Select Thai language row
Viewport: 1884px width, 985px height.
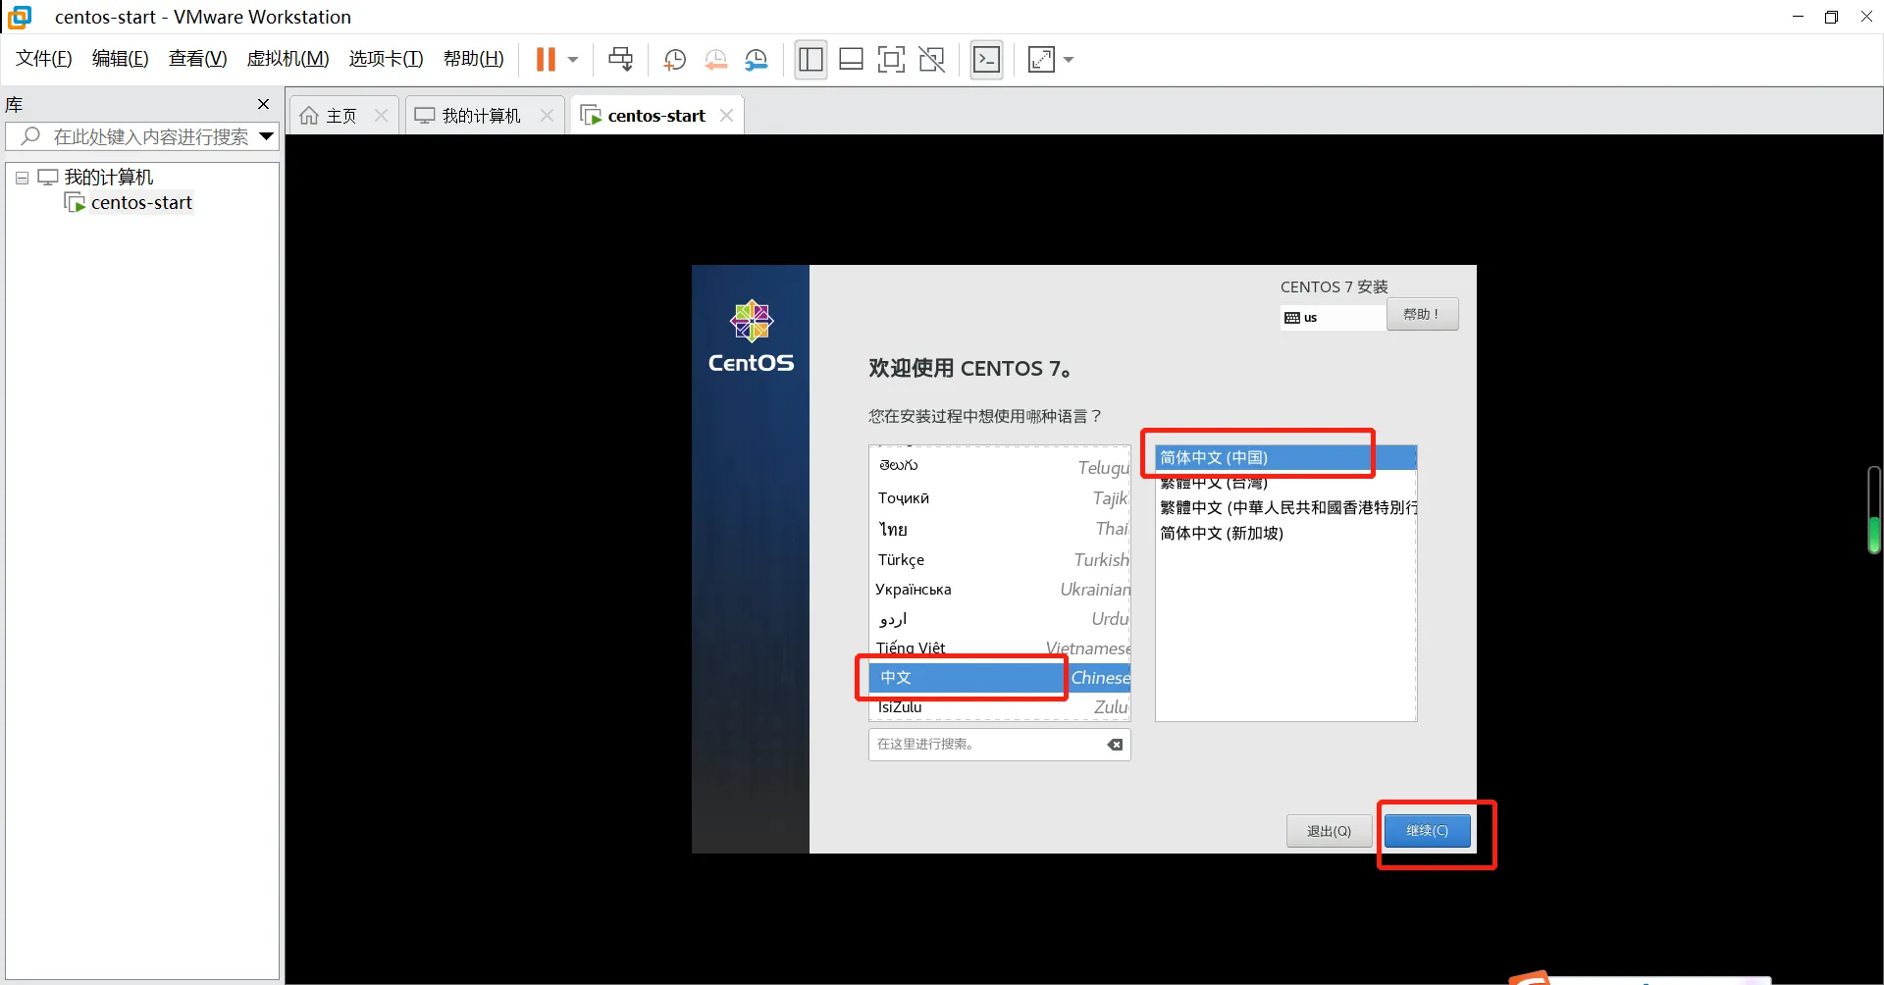tap(1000, 529)
